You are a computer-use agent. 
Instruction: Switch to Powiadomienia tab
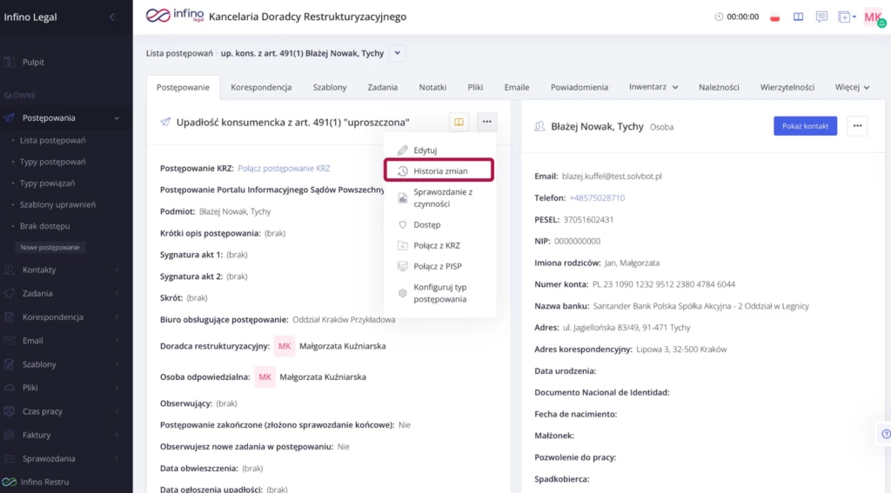579,88
